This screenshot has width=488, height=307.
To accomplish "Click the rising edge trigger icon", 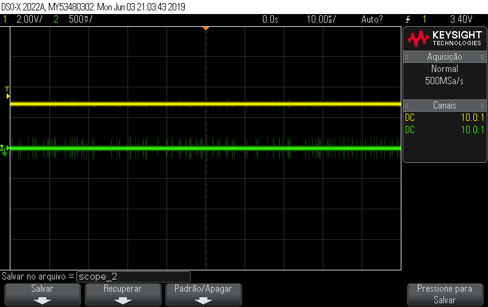I will click(x=408, y=20).
